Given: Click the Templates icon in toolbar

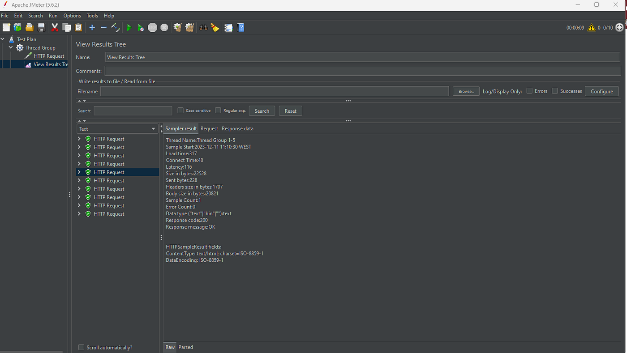Looking at the screenshot, I should (17, 28).
